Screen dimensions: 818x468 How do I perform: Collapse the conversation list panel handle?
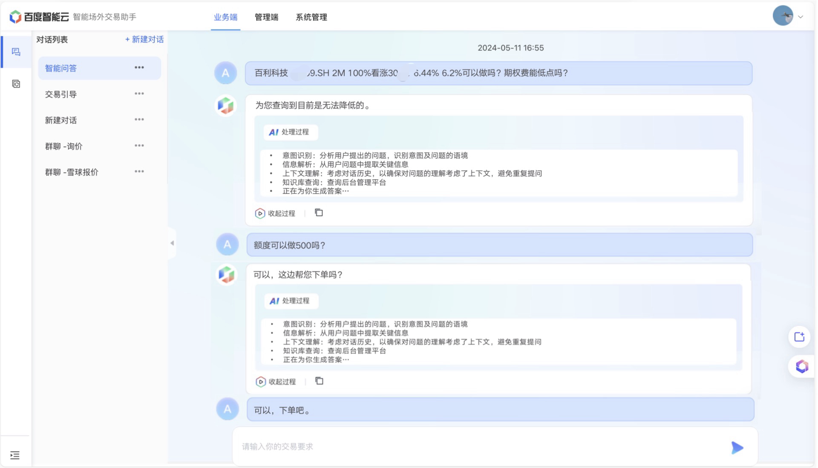(172, 243)
